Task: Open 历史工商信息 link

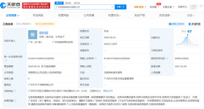Action: click(24, 24)
